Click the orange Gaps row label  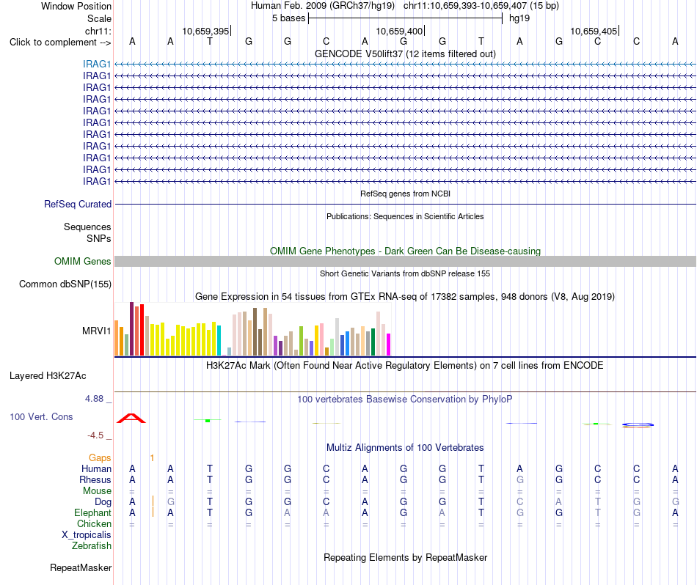[x=100, y=458]
